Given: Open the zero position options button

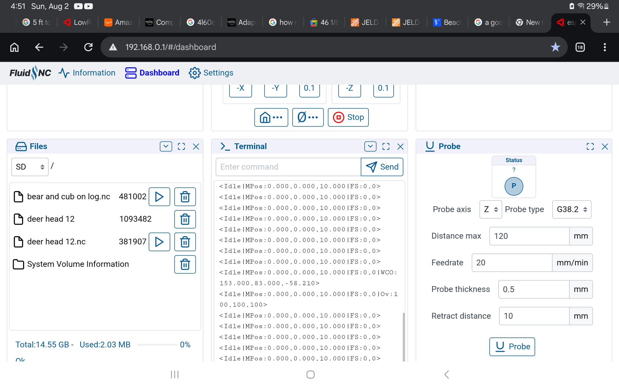Looking at the screenshot, I should [308, 117].
